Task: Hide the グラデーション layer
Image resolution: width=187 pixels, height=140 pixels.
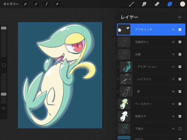Action: tap(180, 67)
